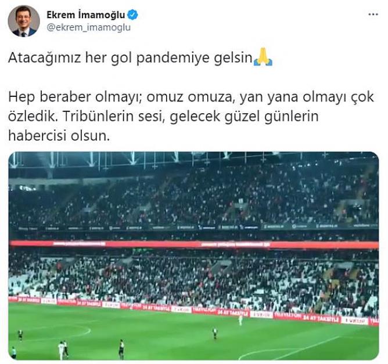Click the upper tier crowd in video
388x364 pixels.
[193, 198]
